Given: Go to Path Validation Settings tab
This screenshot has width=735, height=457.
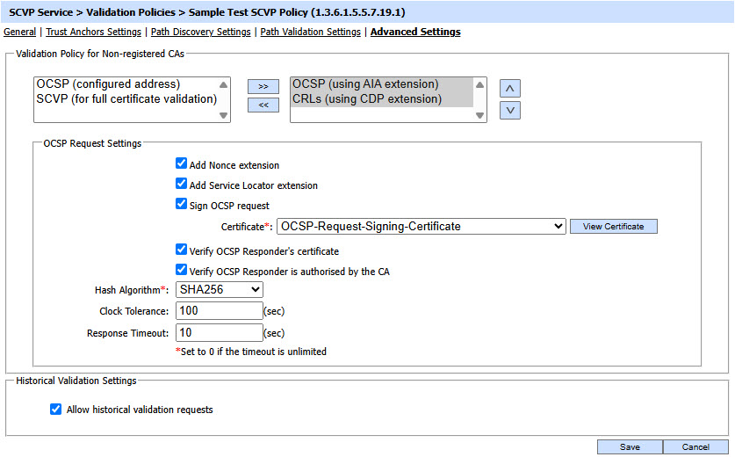Looking at the screenshot, I should 310,32.
